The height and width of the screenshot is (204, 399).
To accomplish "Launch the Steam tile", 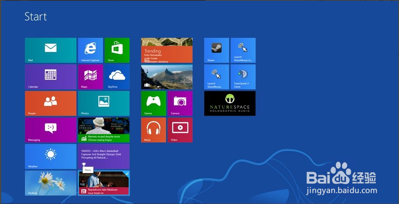I will coord(216,50).
